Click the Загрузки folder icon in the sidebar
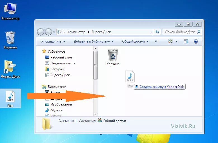218x143 pixels. (47, 69)
